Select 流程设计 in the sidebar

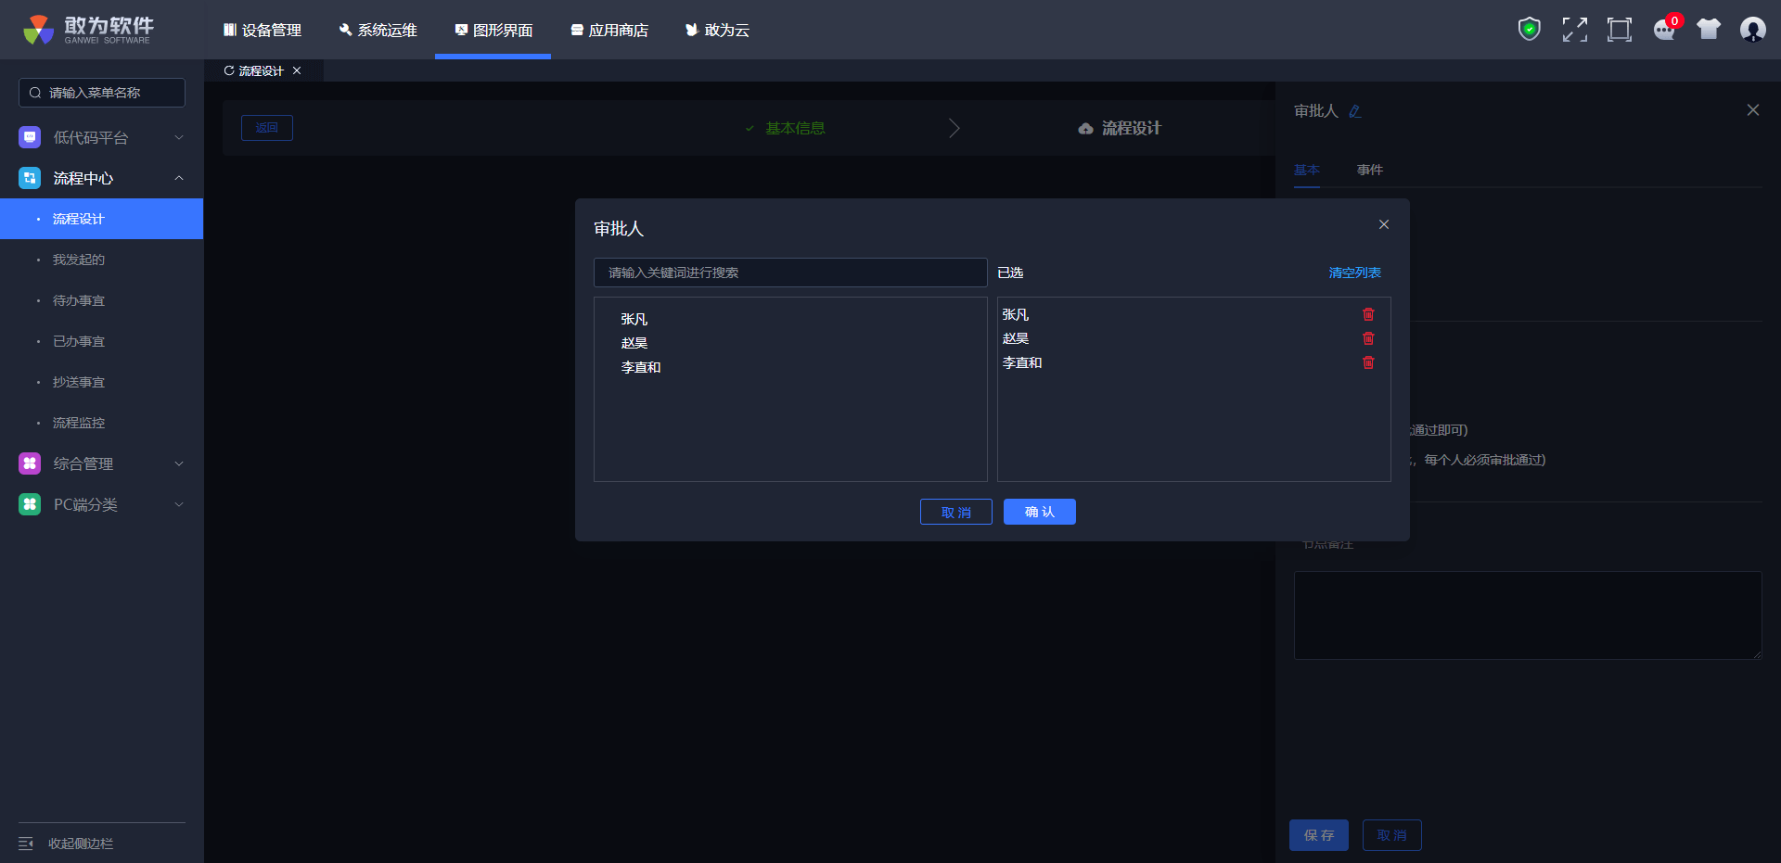tap(102, 219)
